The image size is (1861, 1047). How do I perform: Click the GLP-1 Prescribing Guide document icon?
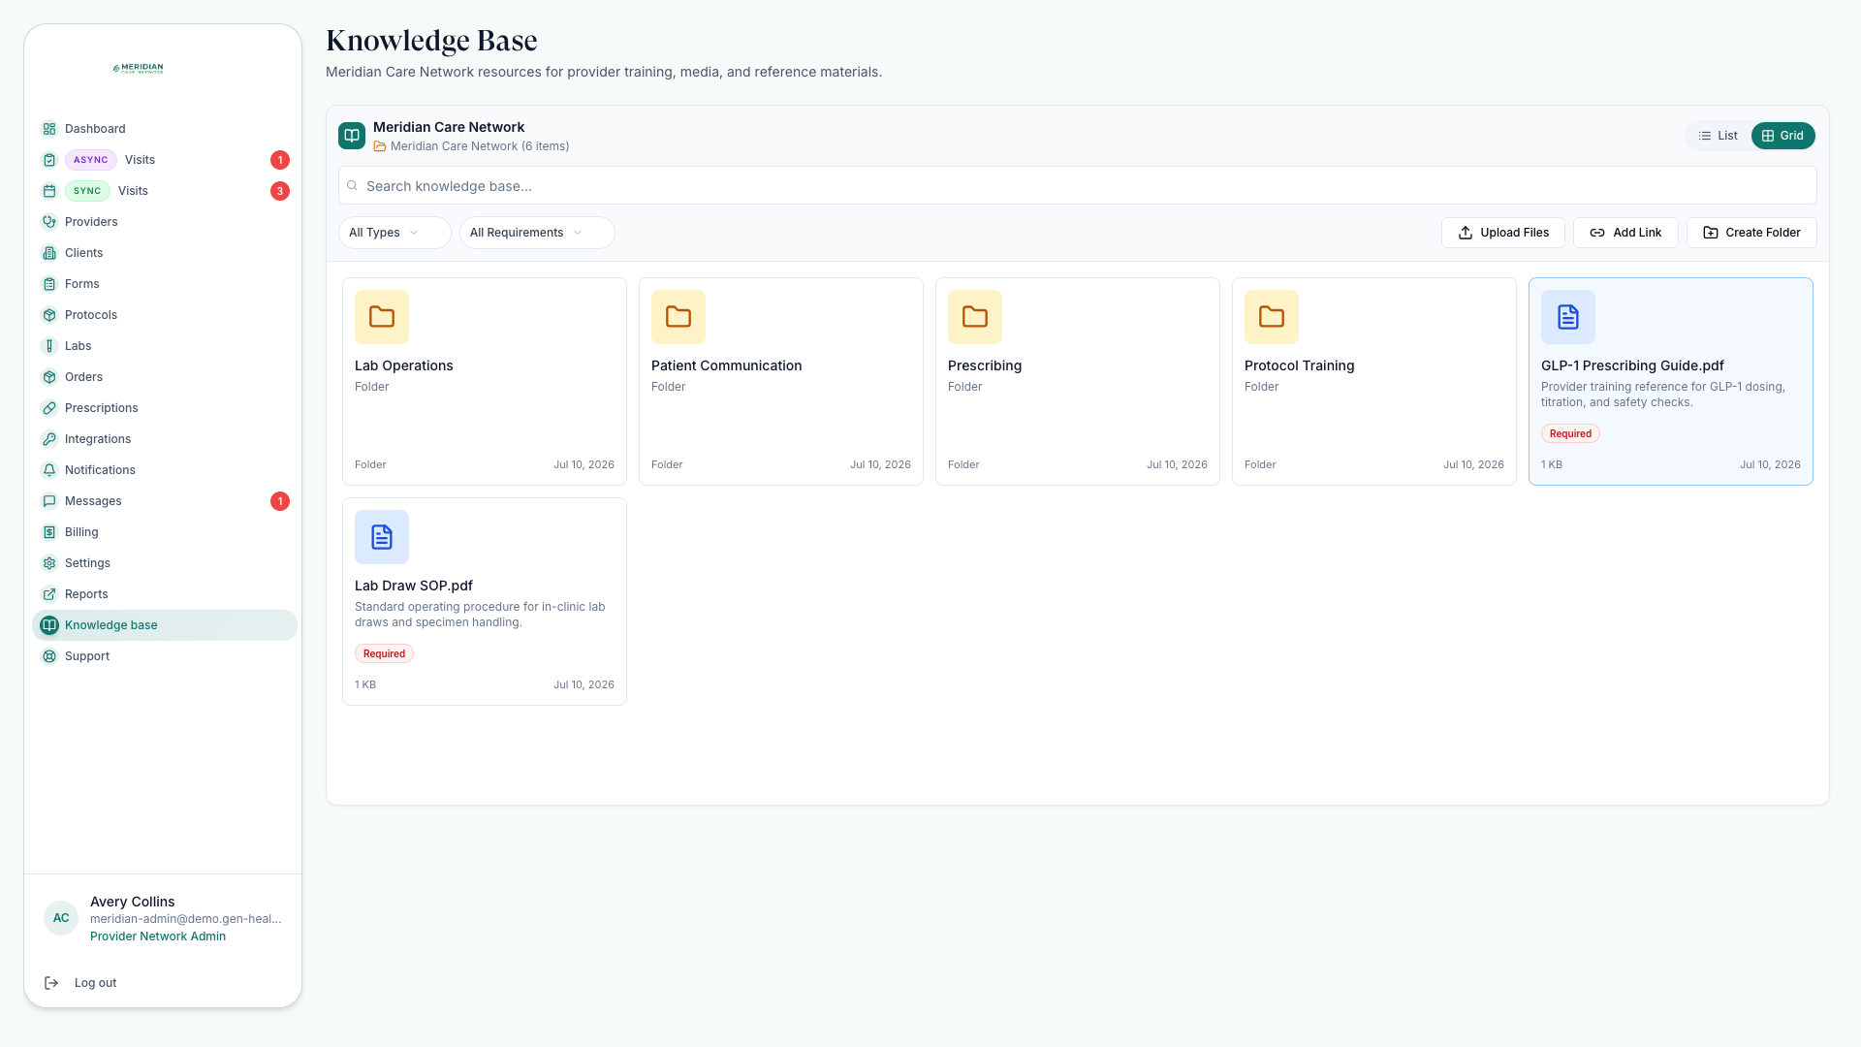pos(1568,317)
